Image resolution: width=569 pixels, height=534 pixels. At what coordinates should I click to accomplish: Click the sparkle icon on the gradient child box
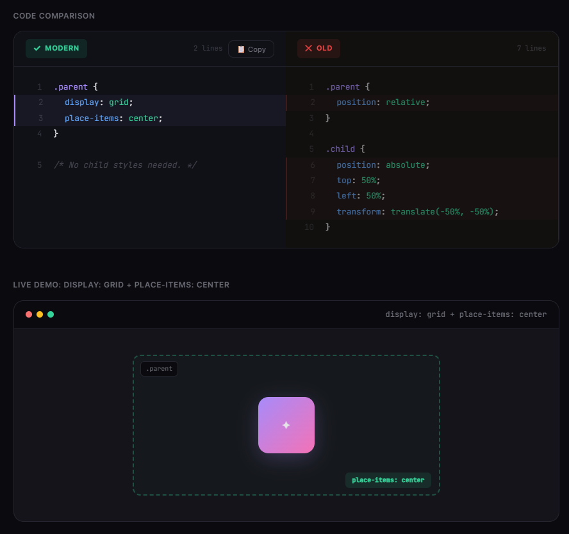coord(286,425)
